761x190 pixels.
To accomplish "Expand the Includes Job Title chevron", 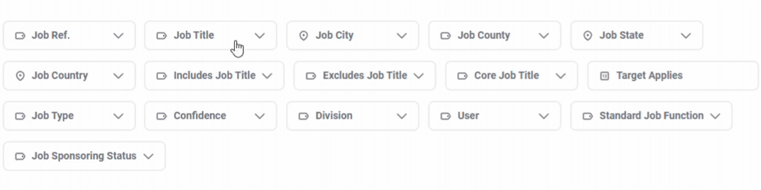I will pos(268,76).
